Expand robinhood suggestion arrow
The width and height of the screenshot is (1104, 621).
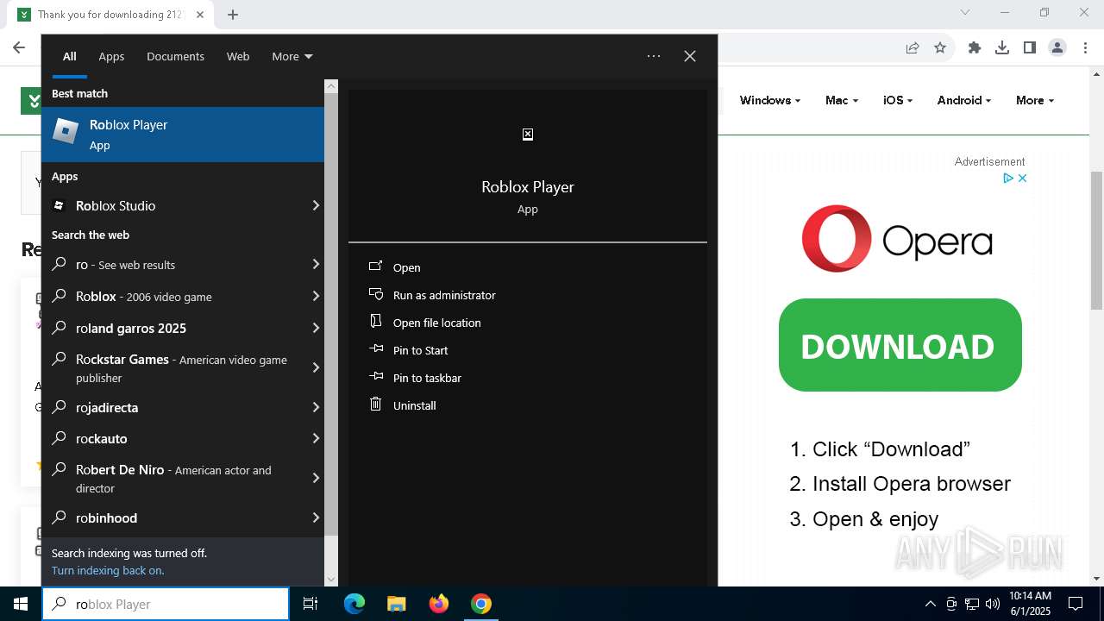(316, 517)
